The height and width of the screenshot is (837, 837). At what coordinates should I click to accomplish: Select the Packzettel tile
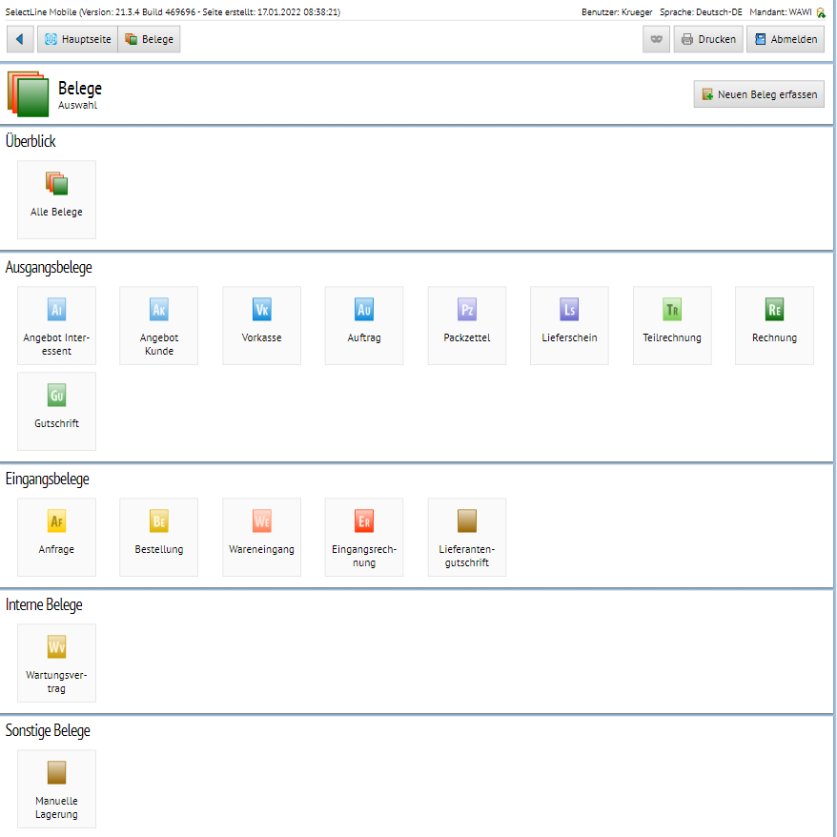467,326
